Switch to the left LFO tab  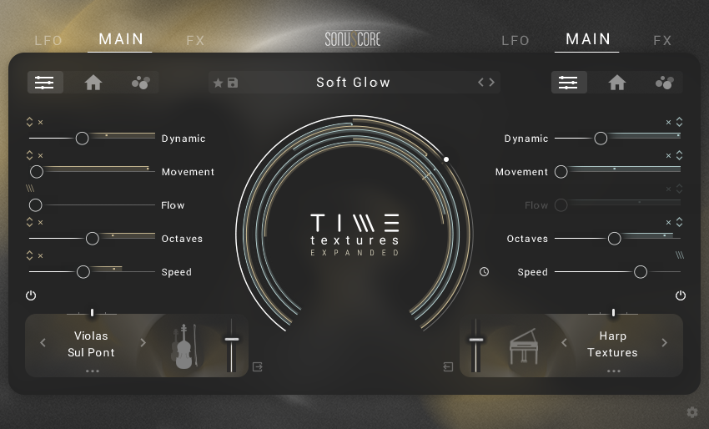48,40
